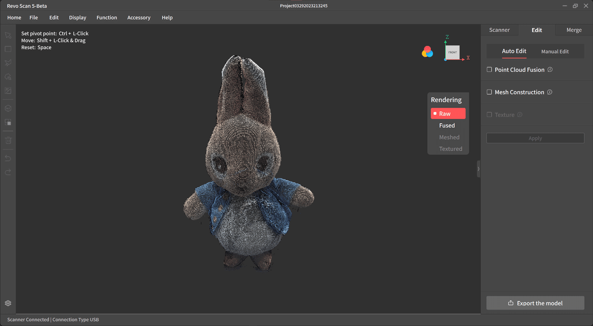Click the Scanner Connected status text
593x326 pixels.
(28, 320)
